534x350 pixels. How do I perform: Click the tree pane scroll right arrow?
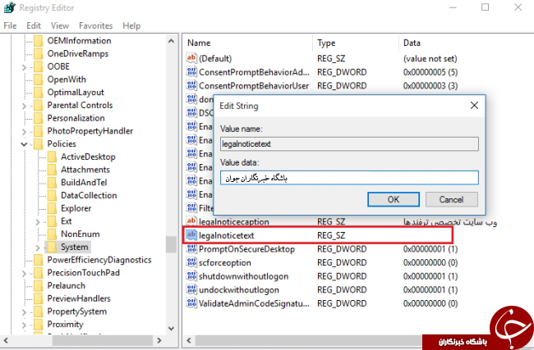pyautogui.click(x=159, y=340)
